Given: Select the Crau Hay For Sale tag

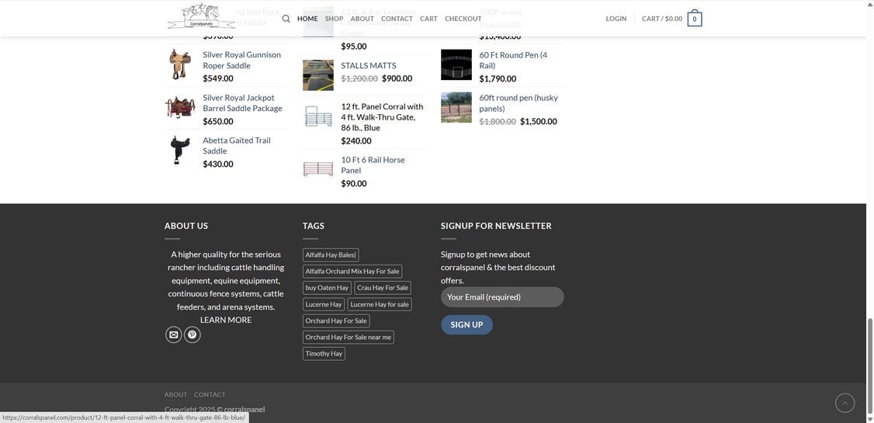Looking at the screenshot, I should (383, 288).
